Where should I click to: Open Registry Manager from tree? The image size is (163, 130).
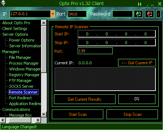[x=24, y=75]
